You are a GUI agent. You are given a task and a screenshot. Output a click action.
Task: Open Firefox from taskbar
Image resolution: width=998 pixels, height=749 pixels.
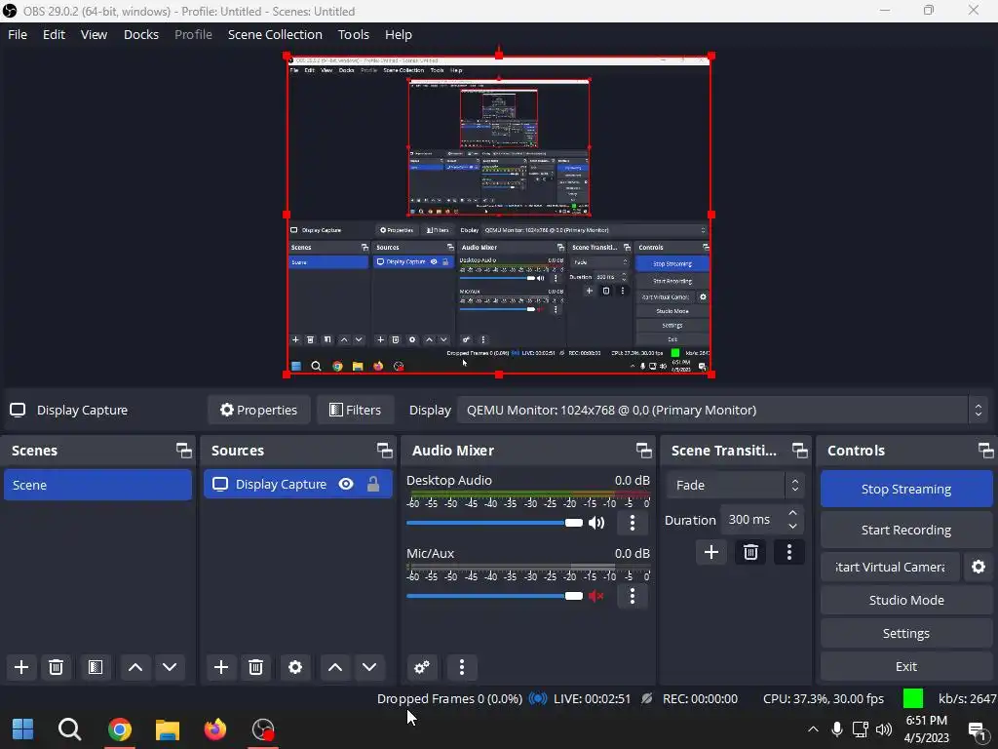coord(215,729)
